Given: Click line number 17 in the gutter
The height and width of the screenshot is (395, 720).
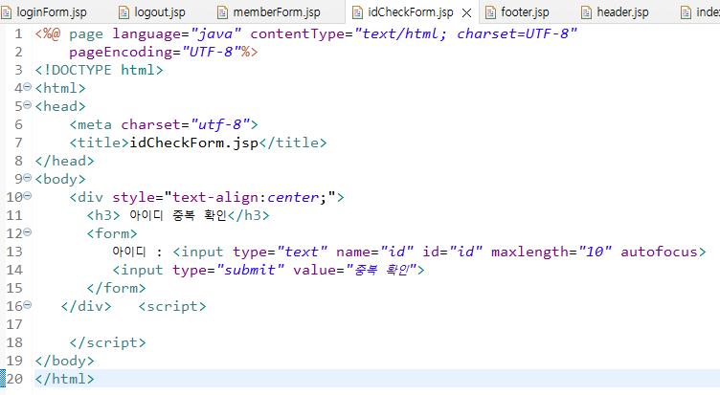Looking at the screenshot, I should click(x=14, y=324).
